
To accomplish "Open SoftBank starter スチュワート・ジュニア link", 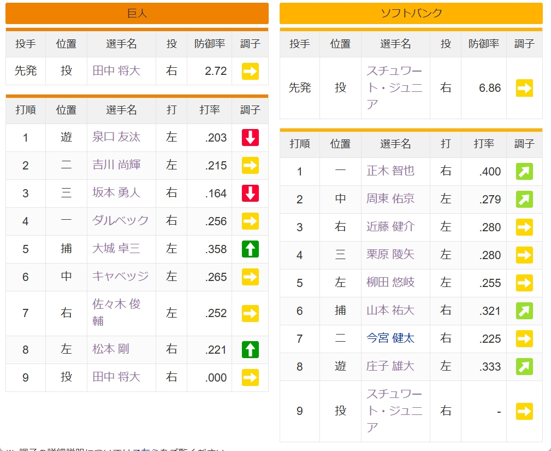I will click(x=394, y=87).
